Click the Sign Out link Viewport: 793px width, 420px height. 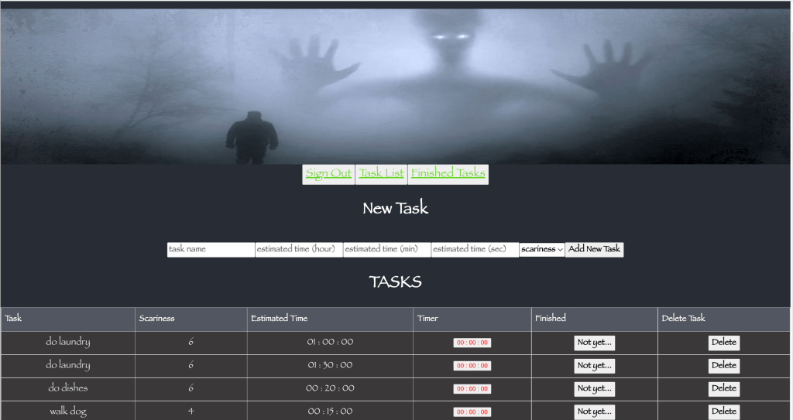tap(328, 174)
